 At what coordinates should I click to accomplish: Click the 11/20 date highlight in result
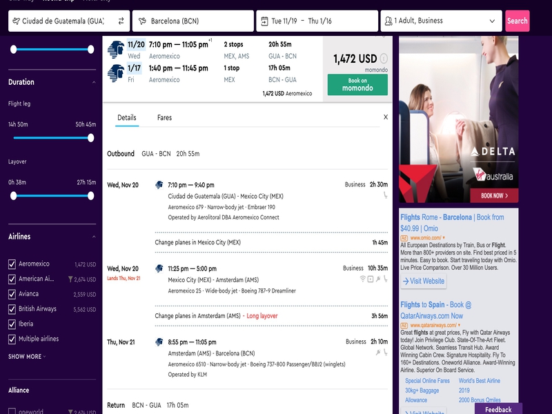tap(136, 45)
